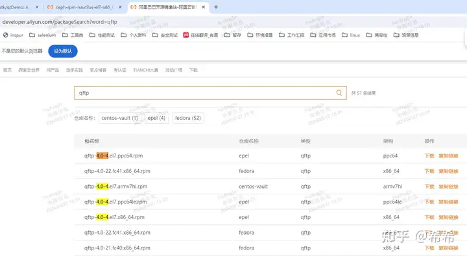The width and height of the screenshot is (467, 256).
Task: Download qftp-4.0-4.el7.ppc64.rpm
Action: (x=429, y=156)
